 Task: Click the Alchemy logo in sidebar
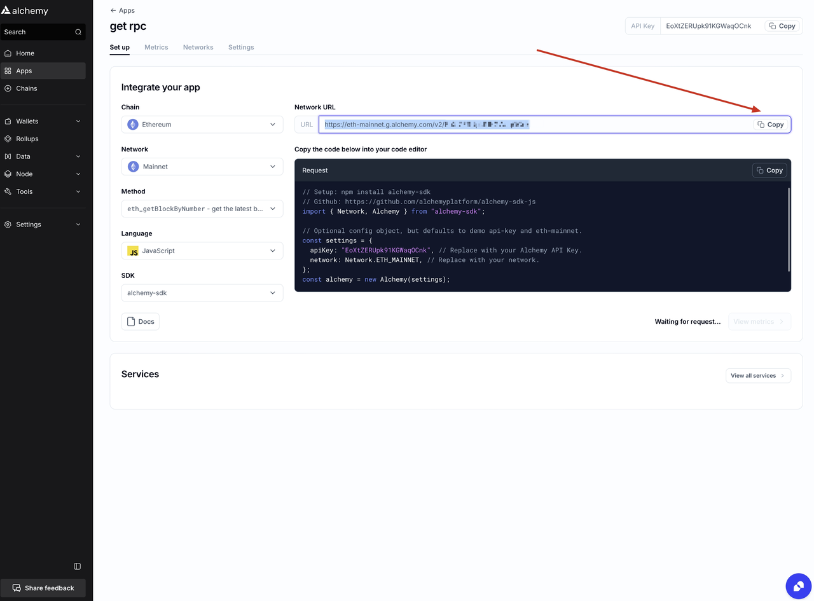tap(25, 11)
